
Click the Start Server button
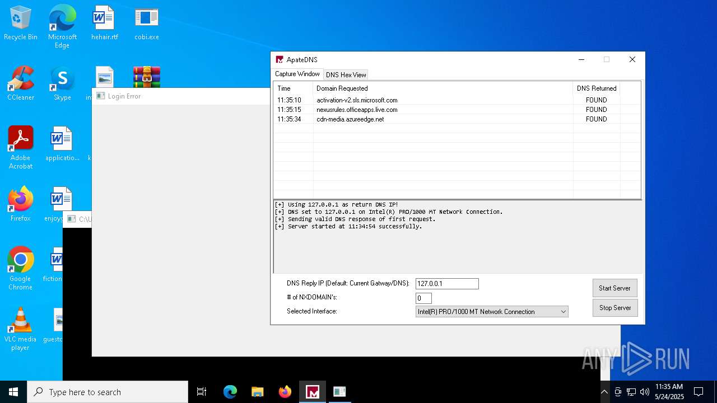[x=614, y=288]
